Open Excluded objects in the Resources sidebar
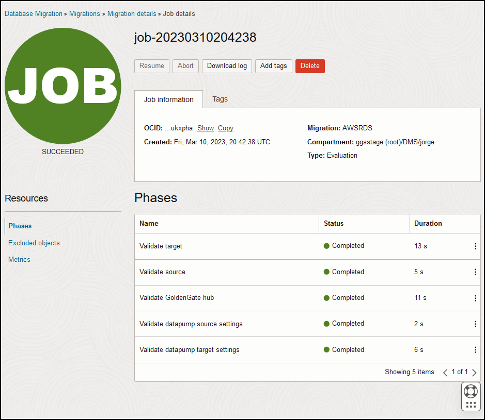Screen dimensions: 485x420 [x=34, y=243]
